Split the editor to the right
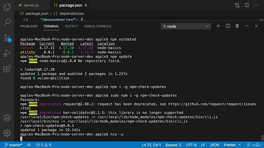The width and height of the screenshot is (264, 148). [x=247, y=5]
